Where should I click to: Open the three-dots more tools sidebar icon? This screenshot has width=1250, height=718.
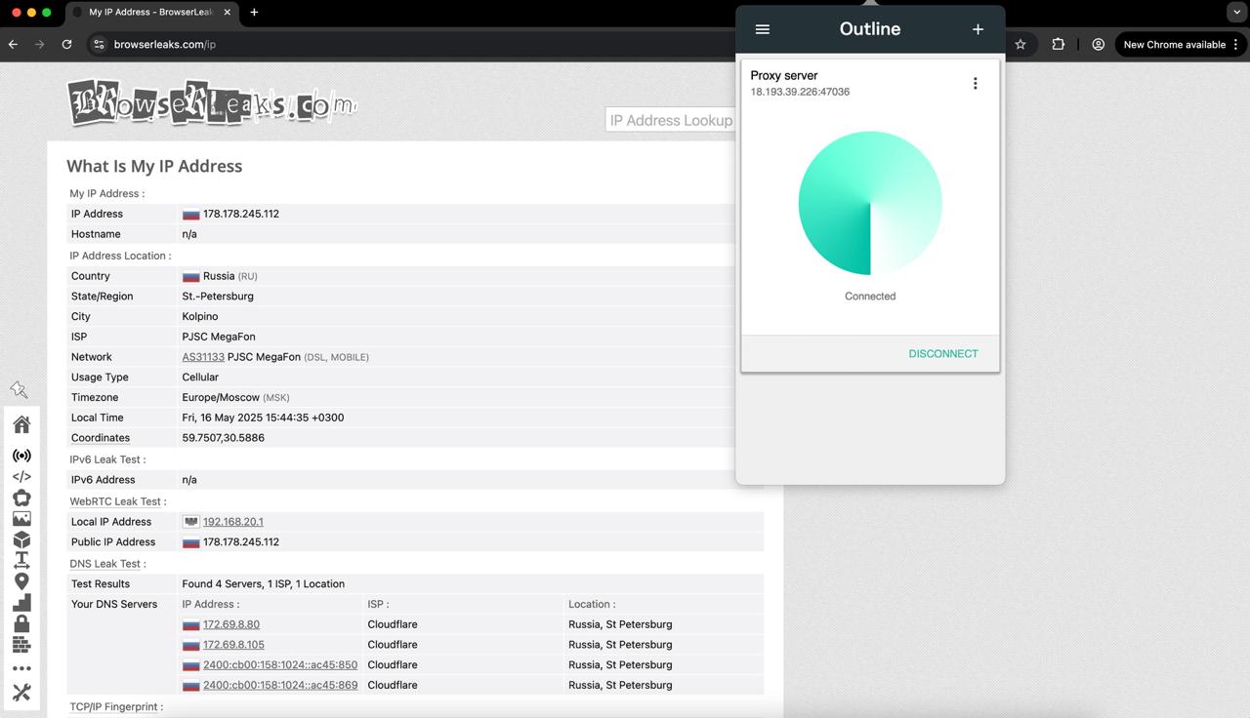(x=21, y=668)
